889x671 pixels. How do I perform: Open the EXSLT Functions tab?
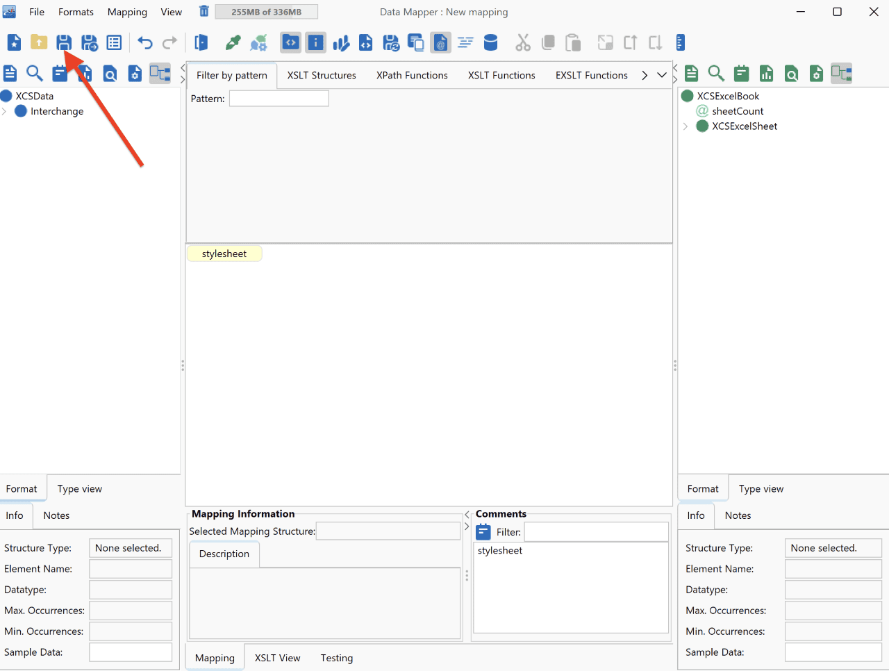[x=592, y=75]
